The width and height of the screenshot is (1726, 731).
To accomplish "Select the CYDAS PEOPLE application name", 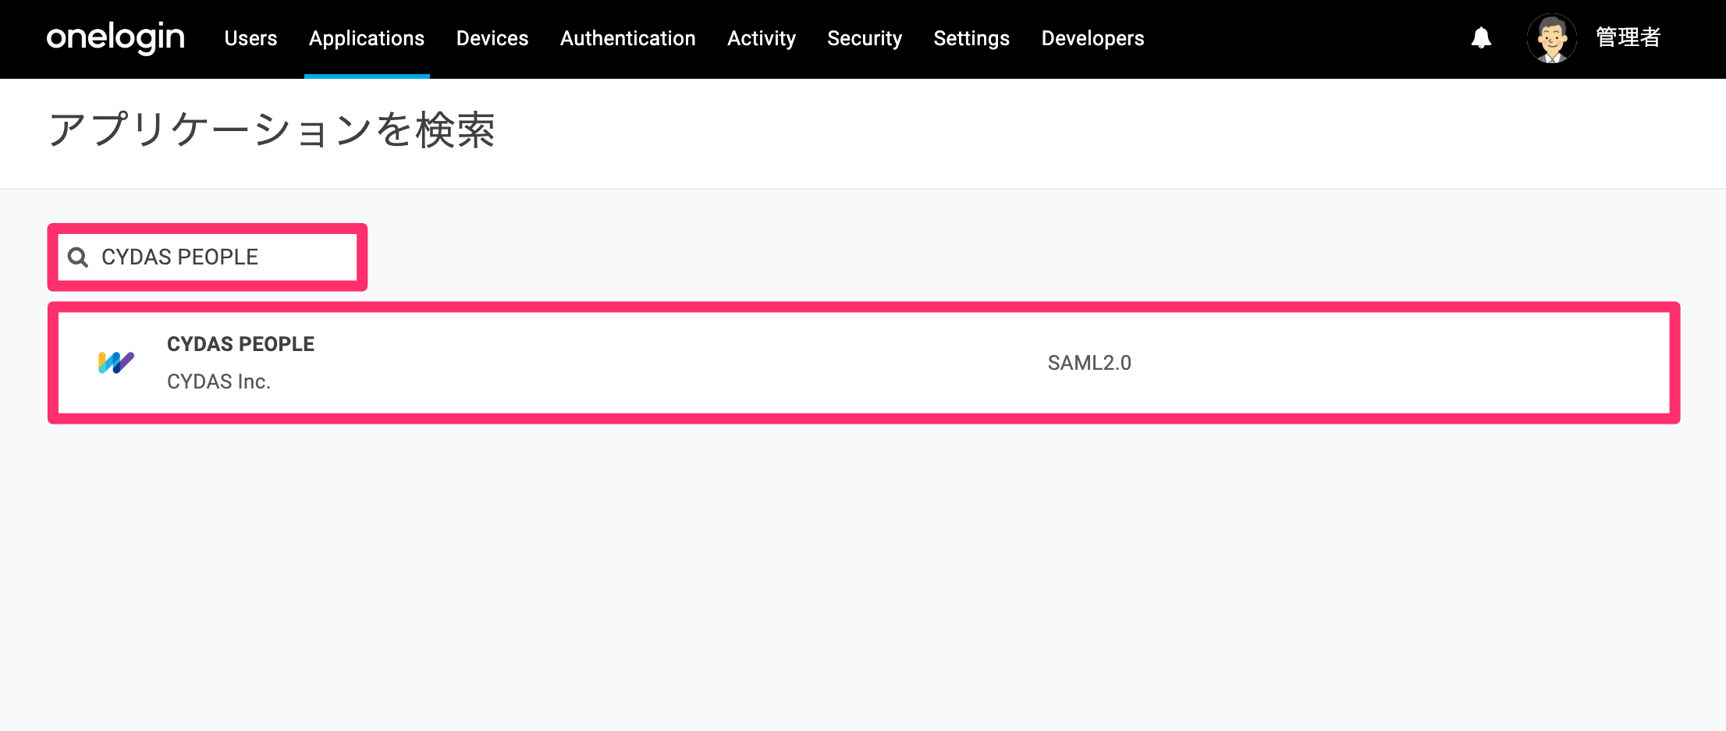I will pyautogui.click(x=240, y=344).
